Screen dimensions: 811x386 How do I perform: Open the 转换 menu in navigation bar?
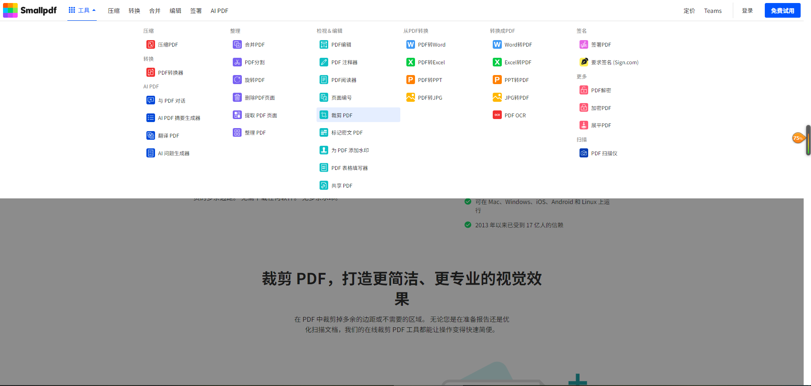click(134, 11)
